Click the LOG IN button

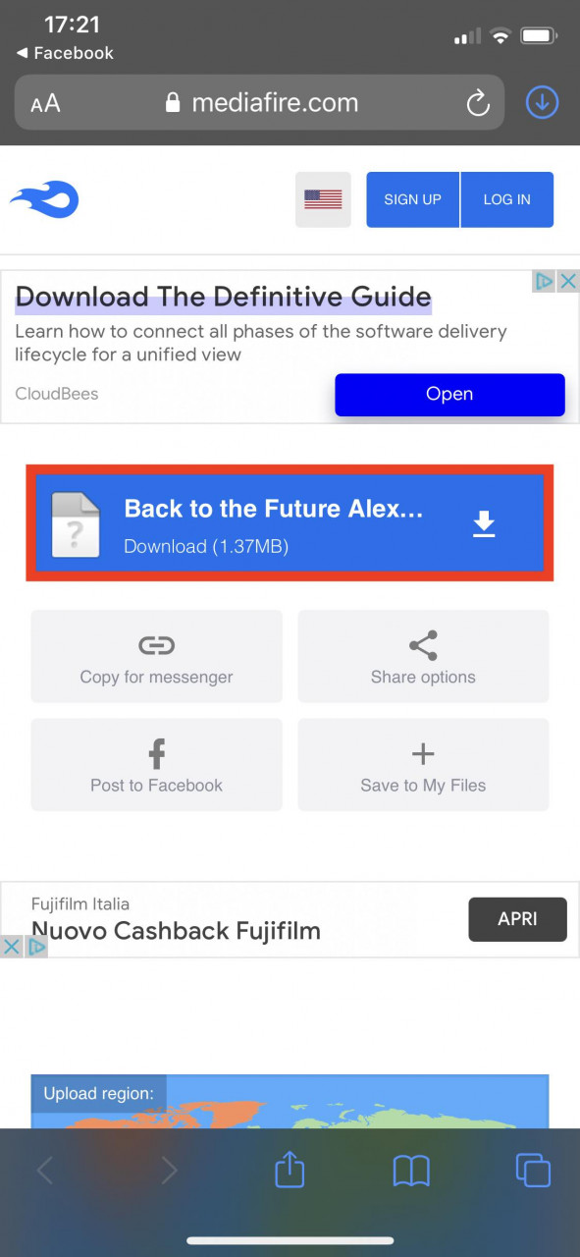click(x=506, y=199)
